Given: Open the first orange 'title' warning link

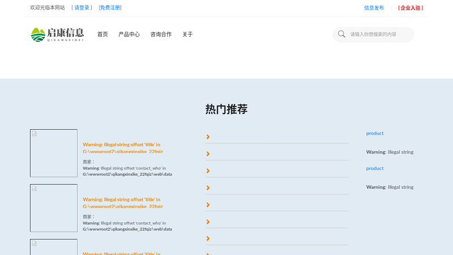Looking at the screenshot, I should [123, 148].
